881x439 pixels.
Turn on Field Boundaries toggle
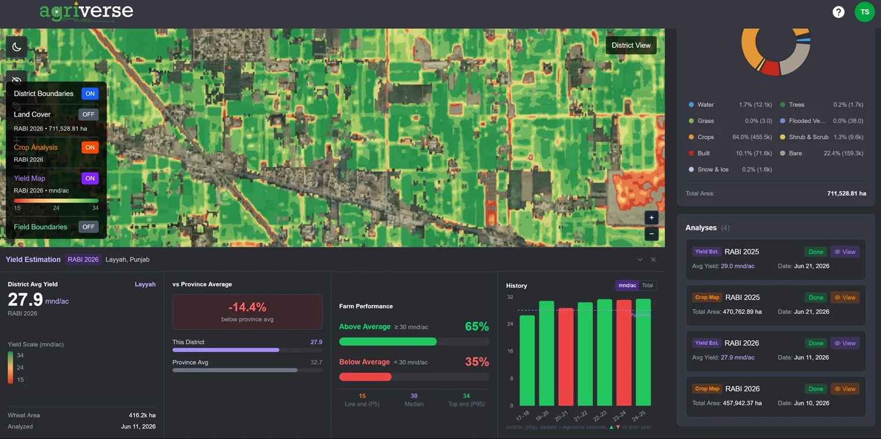pos(89,227)
